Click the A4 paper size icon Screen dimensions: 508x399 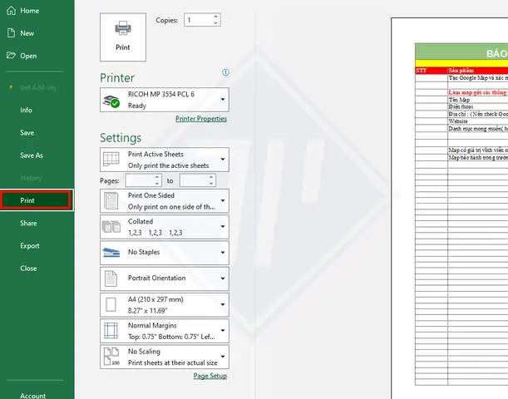point(111,305)
